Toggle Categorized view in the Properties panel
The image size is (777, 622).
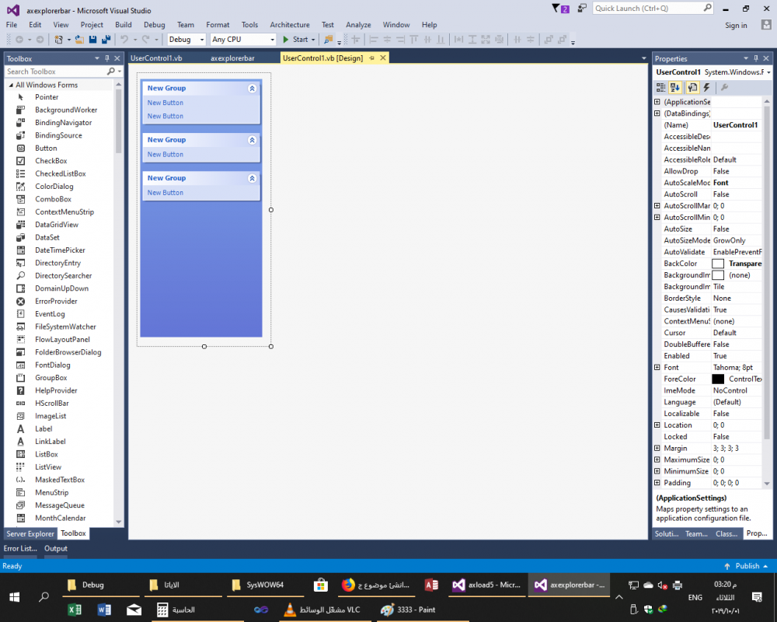click(x=660, y=88)
